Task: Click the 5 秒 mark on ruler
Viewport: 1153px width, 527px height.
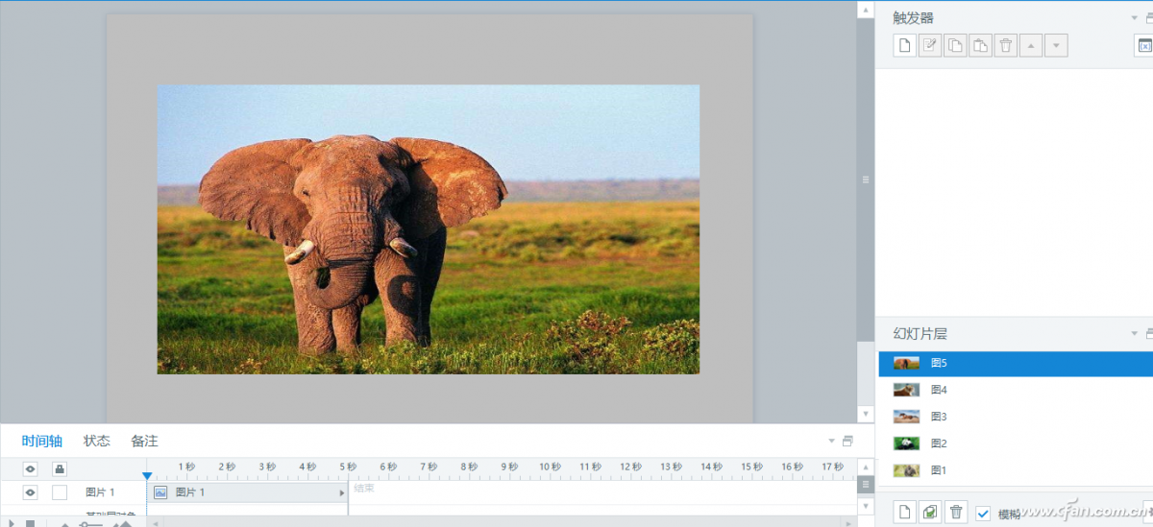Action: [x=348, y=467]
